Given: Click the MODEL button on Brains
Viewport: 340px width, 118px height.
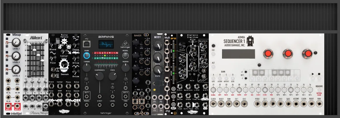Looking at the screenshot, I should click(125, 56).
